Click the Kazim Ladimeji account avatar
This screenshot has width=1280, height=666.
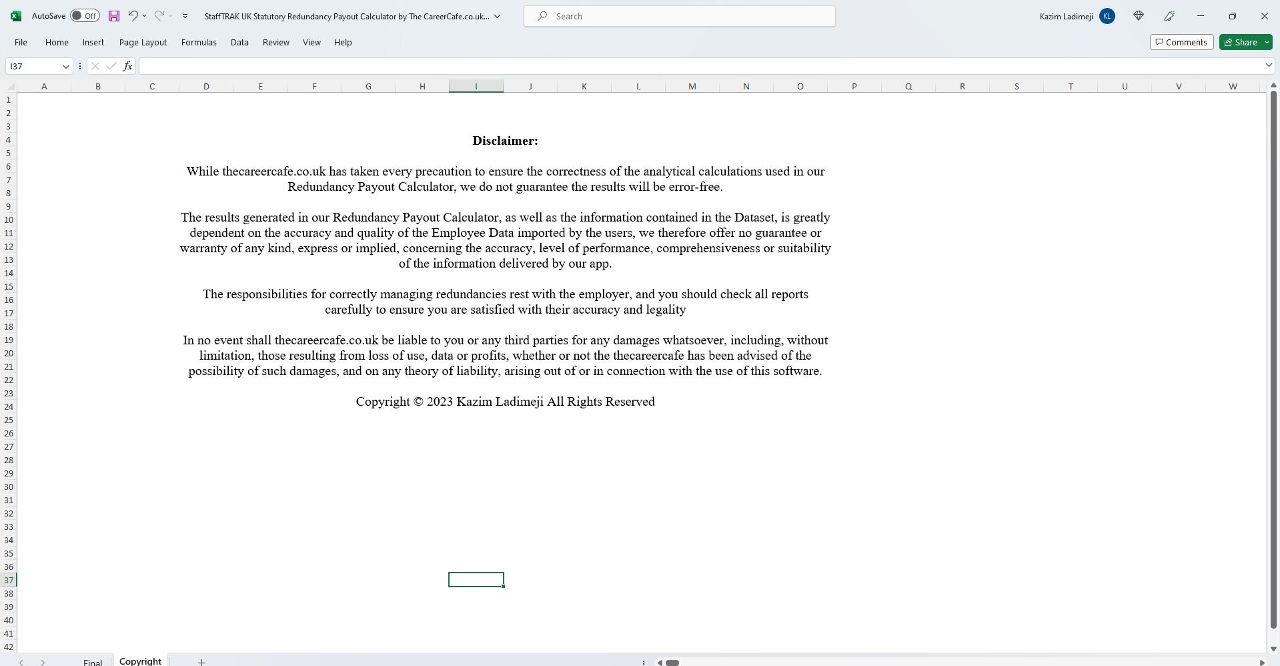click(1107, 15)
